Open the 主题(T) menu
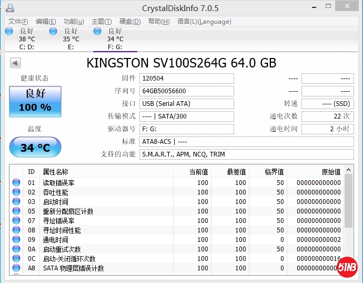The height and width of the screenshot is (283, 363). [x=102, y=22]
